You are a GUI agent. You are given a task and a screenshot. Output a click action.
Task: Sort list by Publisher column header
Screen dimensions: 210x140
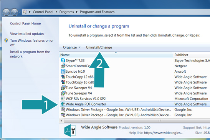coord(192,55)
